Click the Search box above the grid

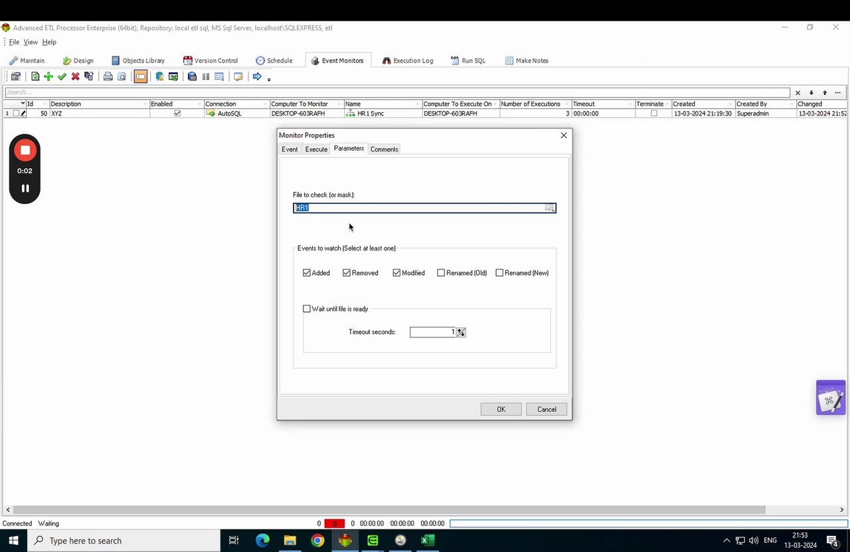point(397,92)
